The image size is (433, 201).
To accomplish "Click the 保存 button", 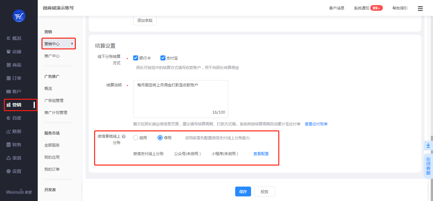I will pyautogui.click(x=243, y=192).
